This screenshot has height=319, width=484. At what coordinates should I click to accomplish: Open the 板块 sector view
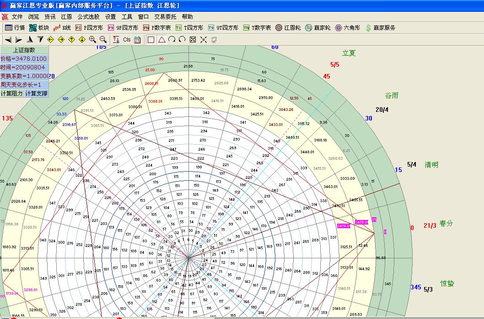[39, 28]
